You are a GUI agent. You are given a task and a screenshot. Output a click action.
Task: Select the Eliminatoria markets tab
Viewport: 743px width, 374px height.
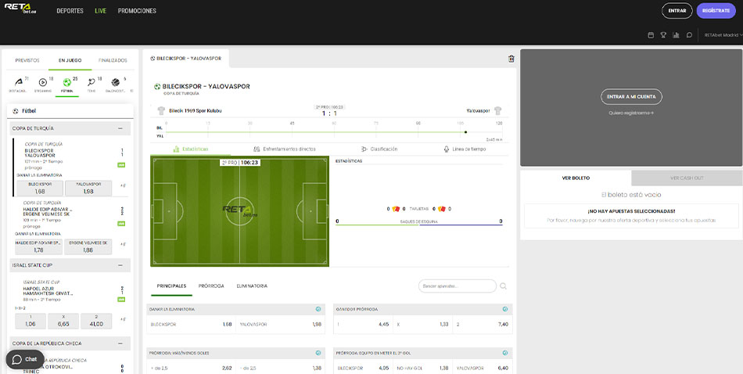click(x=252, y=286)
